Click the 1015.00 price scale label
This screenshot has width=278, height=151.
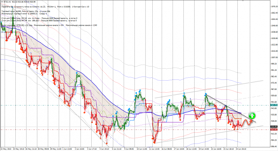point(274,51)
